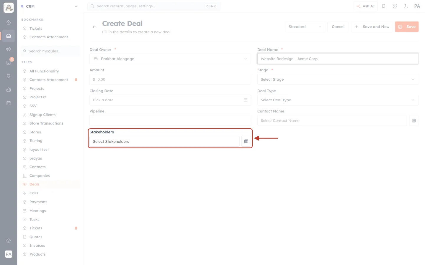Open the calendar icon in left rail
The width and height of the screenshot is (425, 265).
[x=9, y=103]
